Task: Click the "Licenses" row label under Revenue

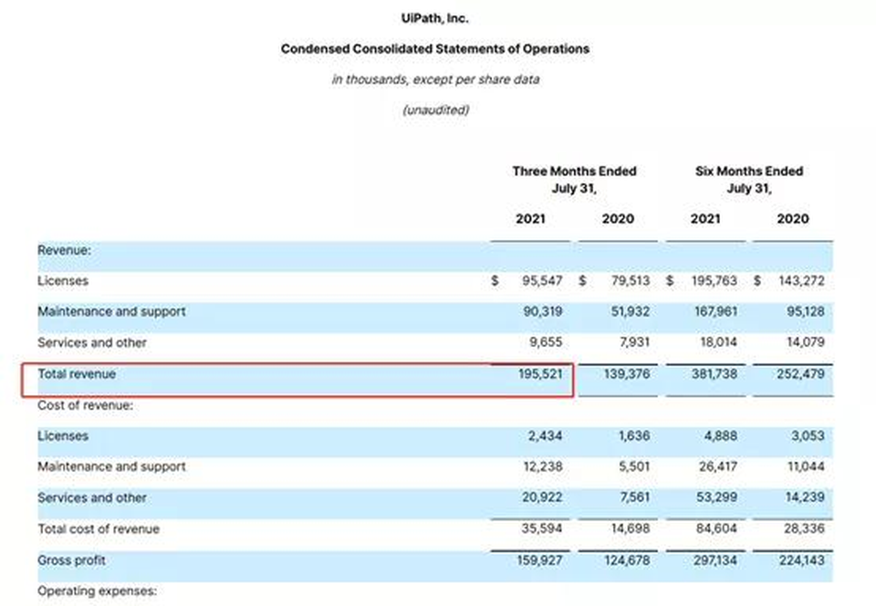Action: tap(63, 280)
